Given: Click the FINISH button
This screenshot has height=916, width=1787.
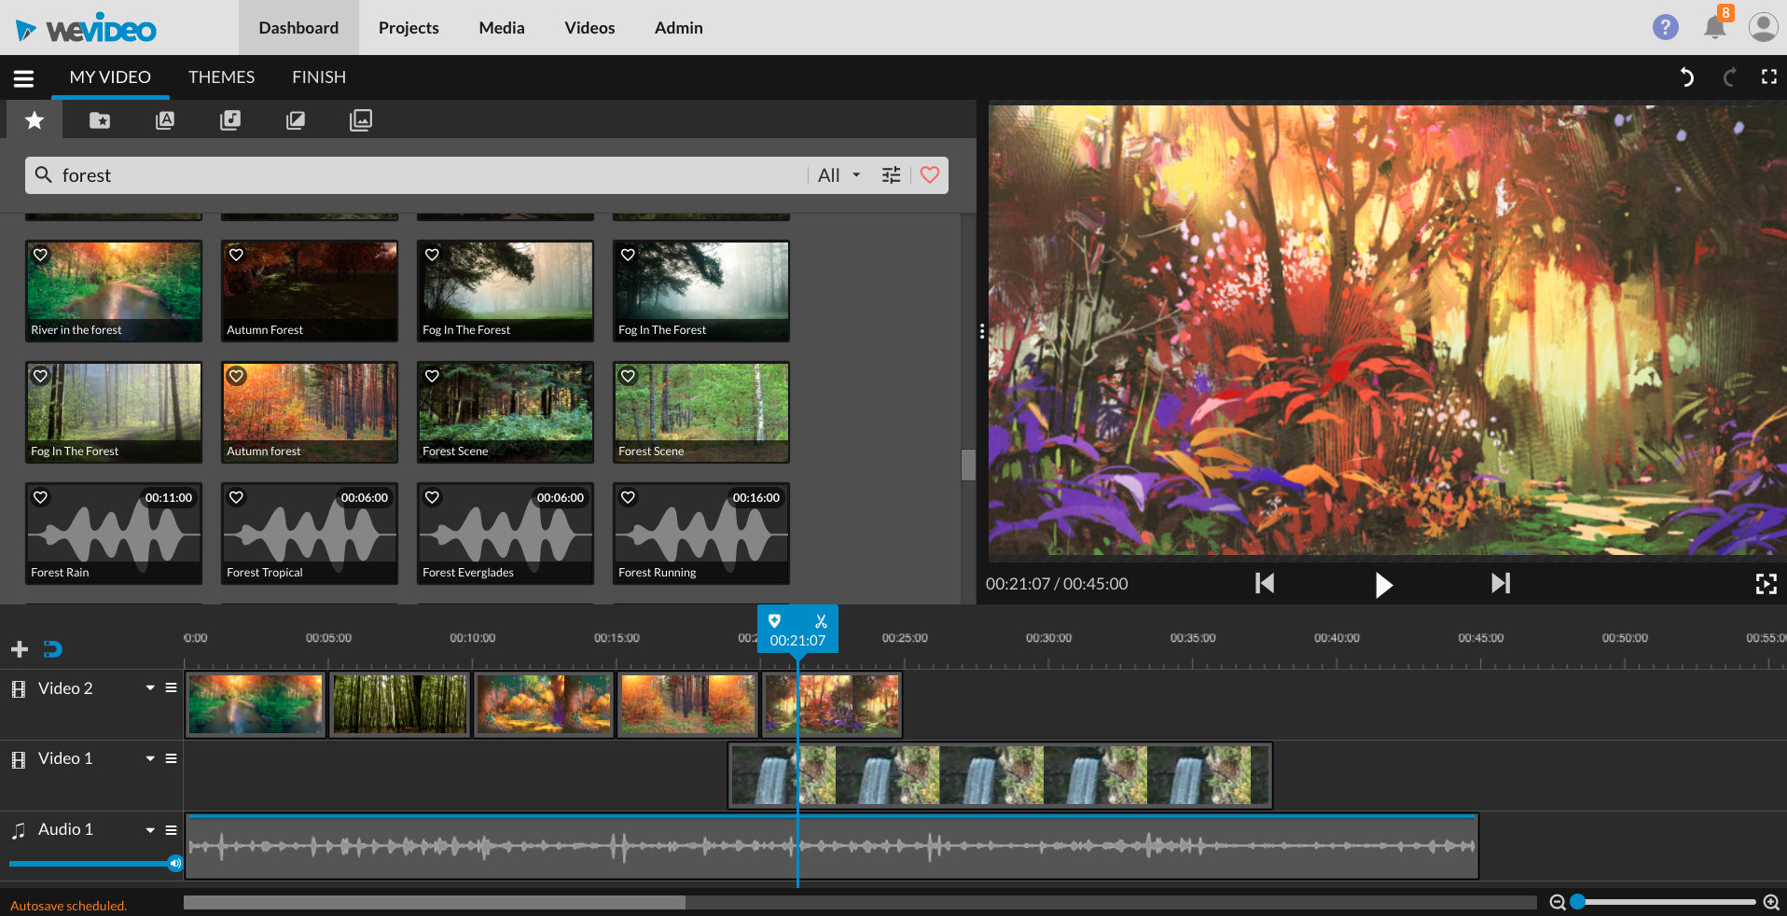Looking at the screenshot, I should 318,77.
